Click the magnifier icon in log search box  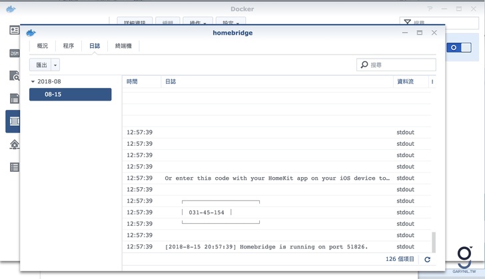364,65
